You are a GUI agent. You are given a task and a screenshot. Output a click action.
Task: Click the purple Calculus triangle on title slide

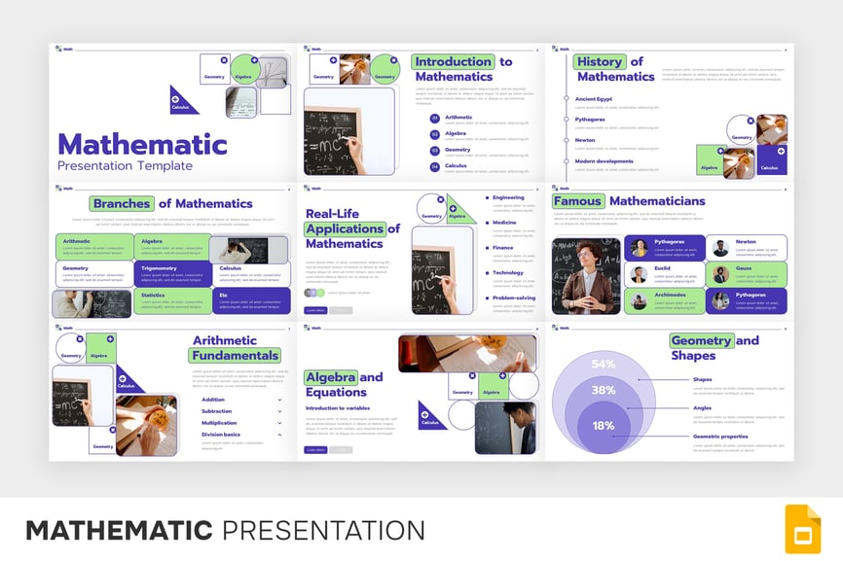click(180, 100)
